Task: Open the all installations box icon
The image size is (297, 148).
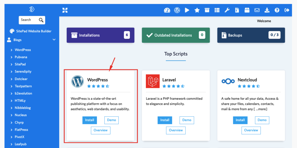Action: (x=207, y=10)
